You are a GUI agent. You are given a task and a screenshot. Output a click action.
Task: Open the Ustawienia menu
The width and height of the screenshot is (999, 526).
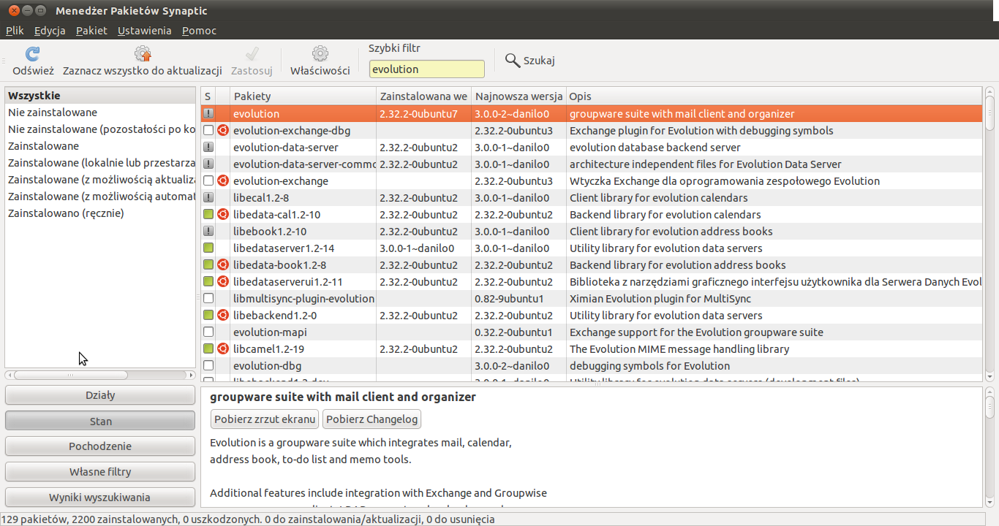tap(144, 31)
